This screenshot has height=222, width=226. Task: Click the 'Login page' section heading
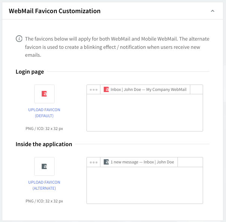30,72
